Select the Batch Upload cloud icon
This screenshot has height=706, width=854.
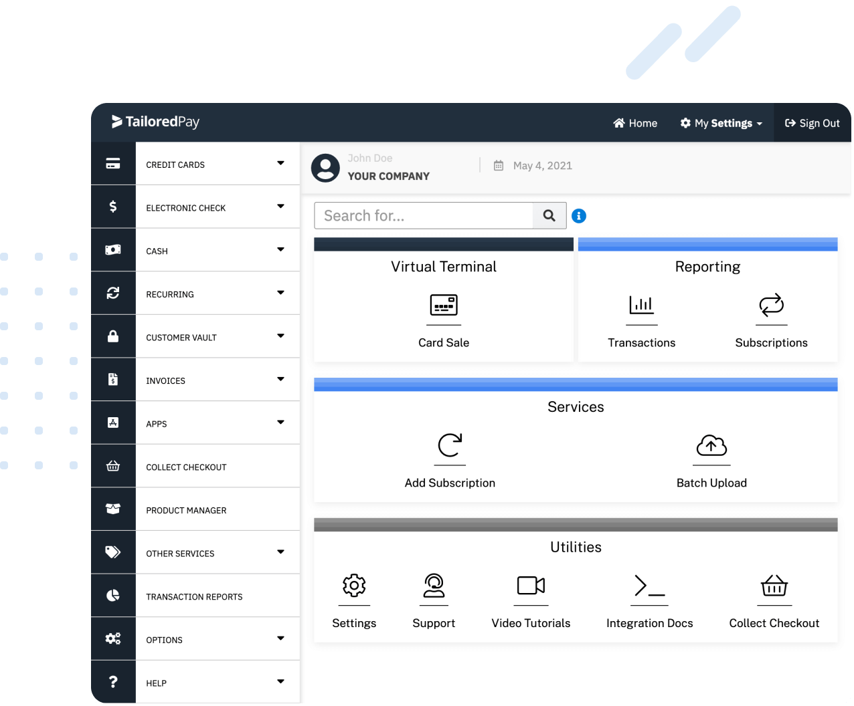point(711,445)
